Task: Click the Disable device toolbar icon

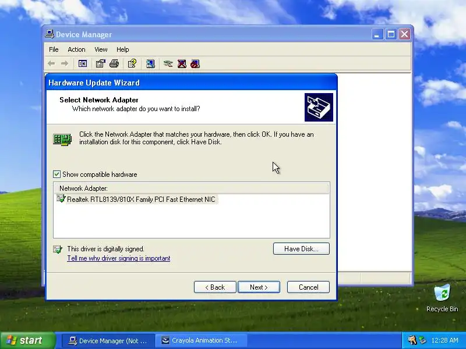Action: click(195, 63)
